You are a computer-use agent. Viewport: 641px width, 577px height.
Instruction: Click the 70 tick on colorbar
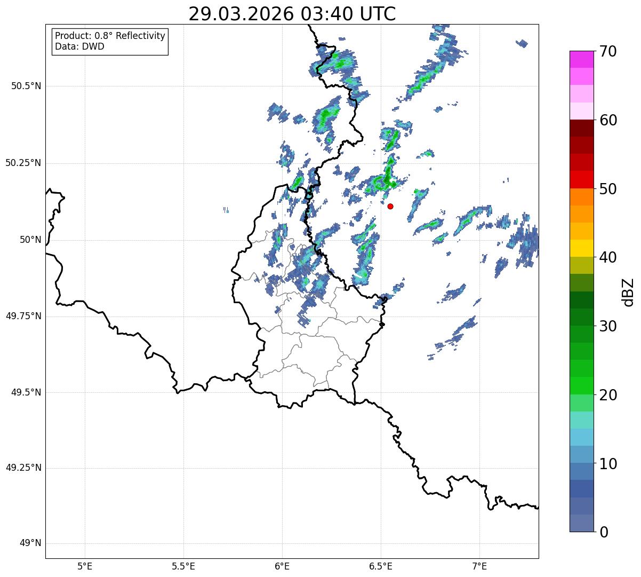(608, 51)
